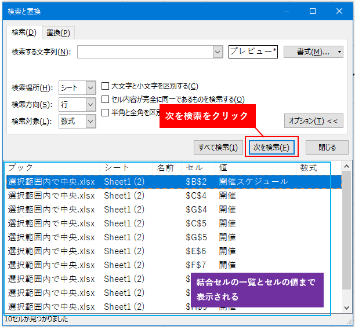Click the すべて検索 button
The image size is (355, 330).
tap(218, 148)
